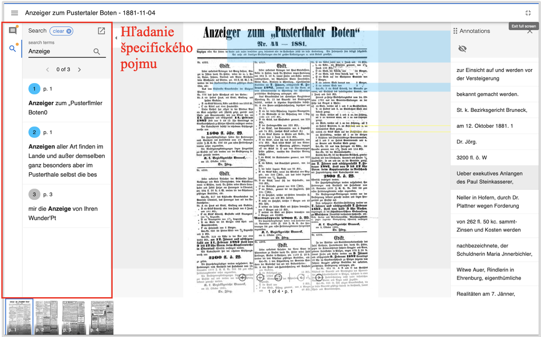Screen dimensions: 541x337
Task: Click the '0 of 3' result counter
Action: point(63,69)
